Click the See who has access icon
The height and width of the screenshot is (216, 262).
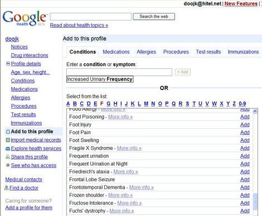pos(8,165)
